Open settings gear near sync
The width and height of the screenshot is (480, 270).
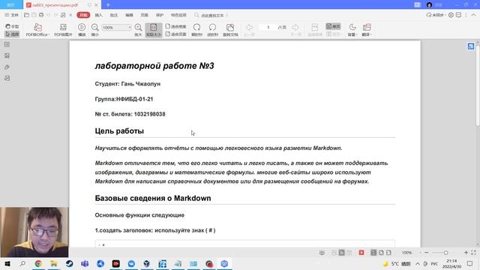coord(451,15)
